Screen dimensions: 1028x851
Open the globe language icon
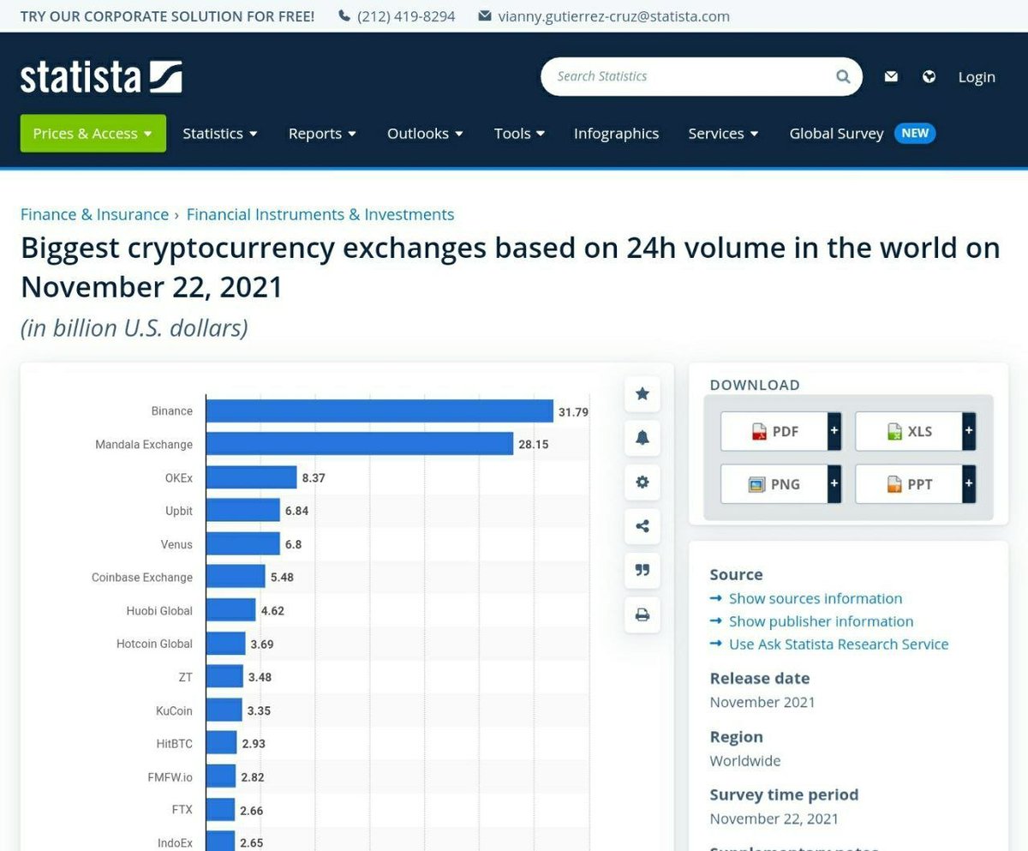pos(929,77)
